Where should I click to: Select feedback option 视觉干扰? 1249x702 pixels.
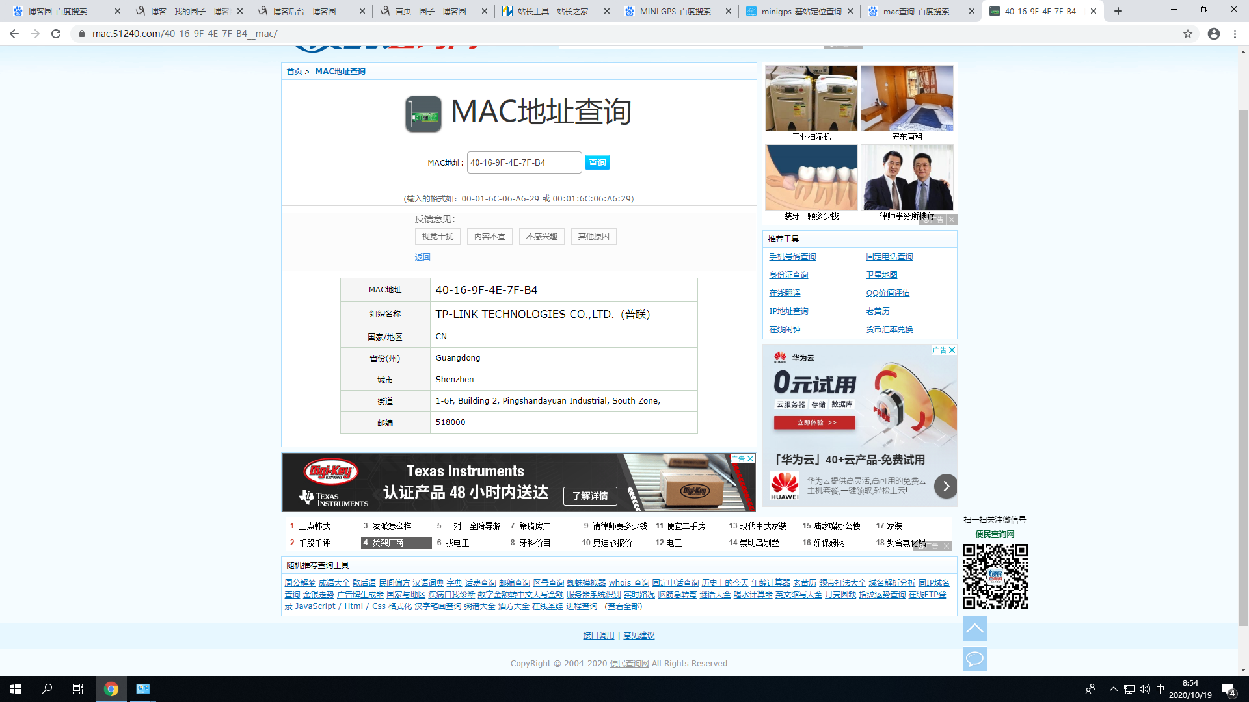tap(437, 237)
